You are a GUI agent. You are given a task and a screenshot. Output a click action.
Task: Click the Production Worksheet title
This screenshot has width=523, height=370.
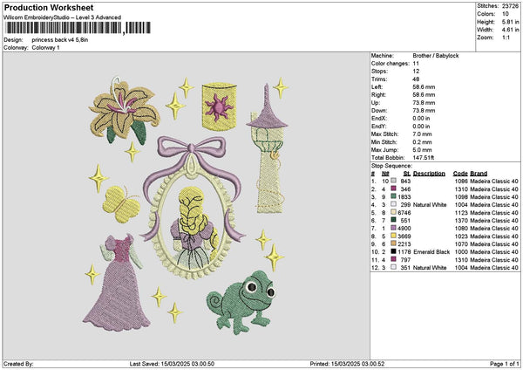point(49,7)
